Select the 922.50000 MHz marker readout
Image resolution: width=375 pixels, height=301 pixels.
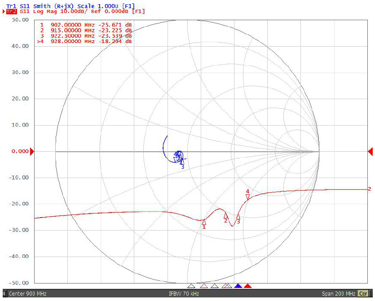[x=85, y=35]
